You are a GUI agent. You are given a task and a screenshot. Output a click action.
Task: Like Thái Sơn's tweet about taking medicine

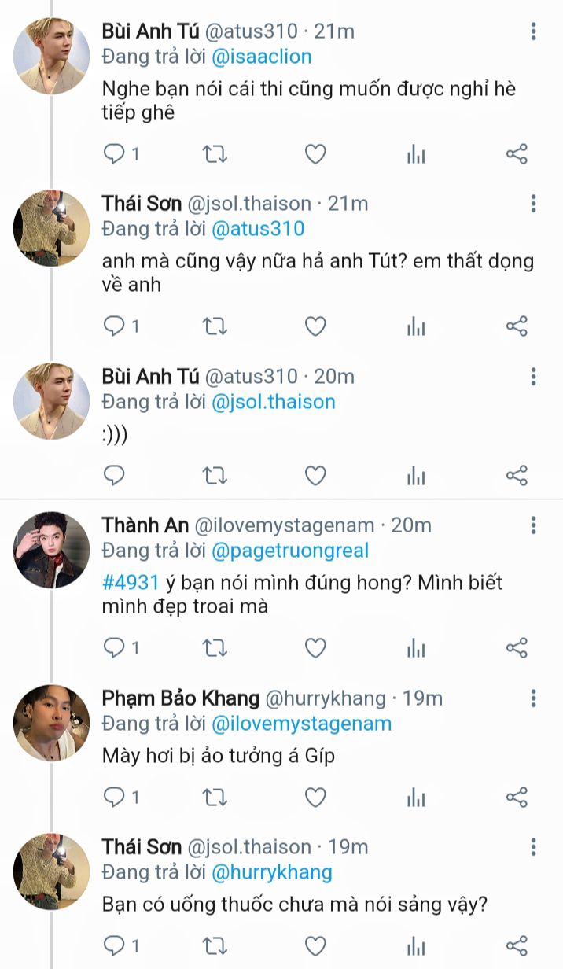tap(315, 945)
